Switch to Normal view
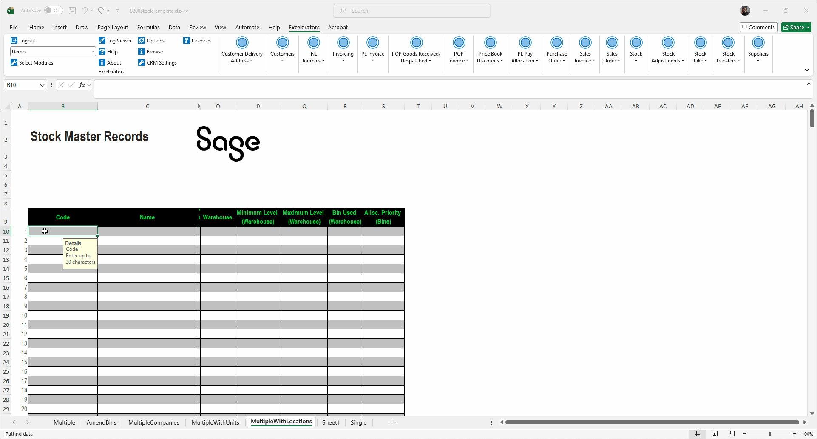This screenshot has width=817, height=439. [697, 434]
